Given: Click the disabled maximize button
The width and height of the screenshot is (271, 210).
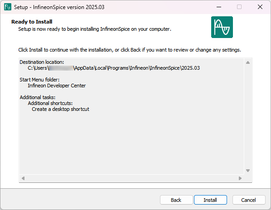Looking at the screenshot, I should [239, 7].
